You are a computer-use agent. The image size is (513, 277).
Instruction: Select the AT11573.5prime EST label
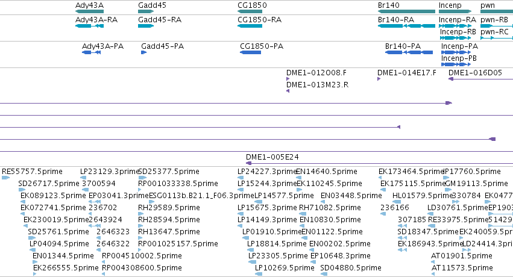tap(462, 268)
